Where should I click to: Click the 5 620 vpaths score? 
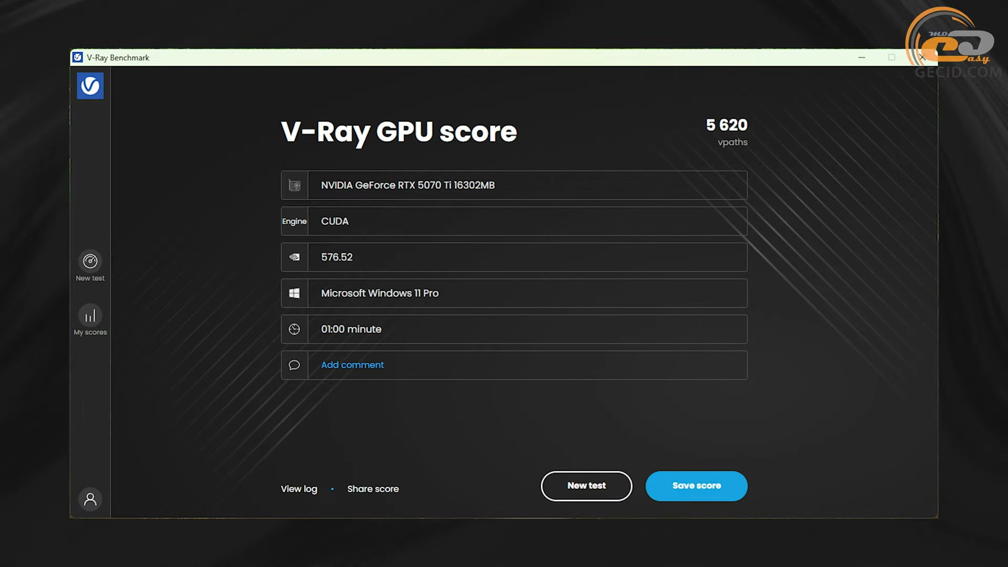point(727,132)
